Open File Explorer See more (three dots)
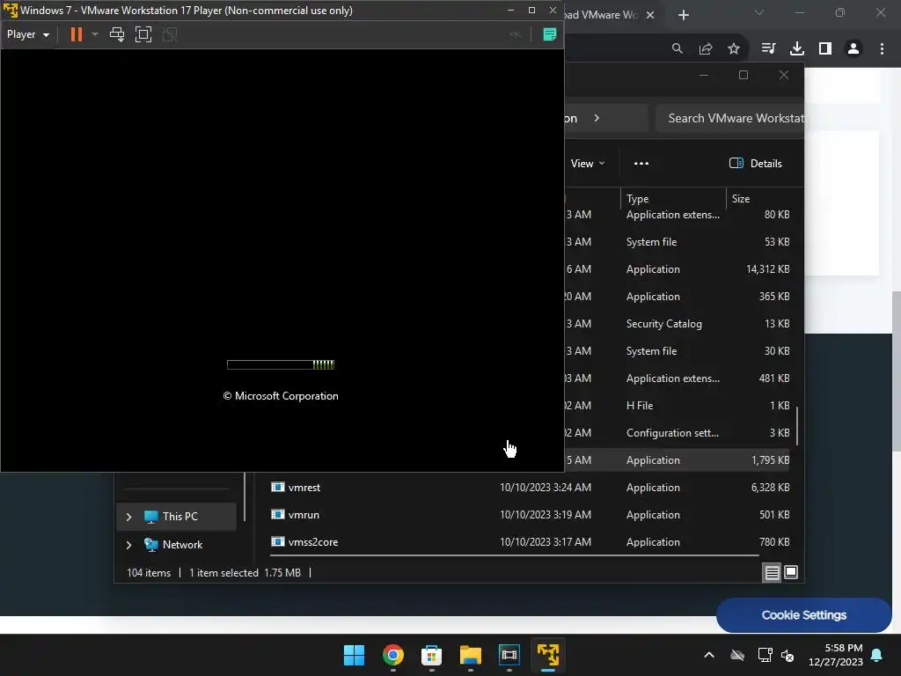 point(641,163)
